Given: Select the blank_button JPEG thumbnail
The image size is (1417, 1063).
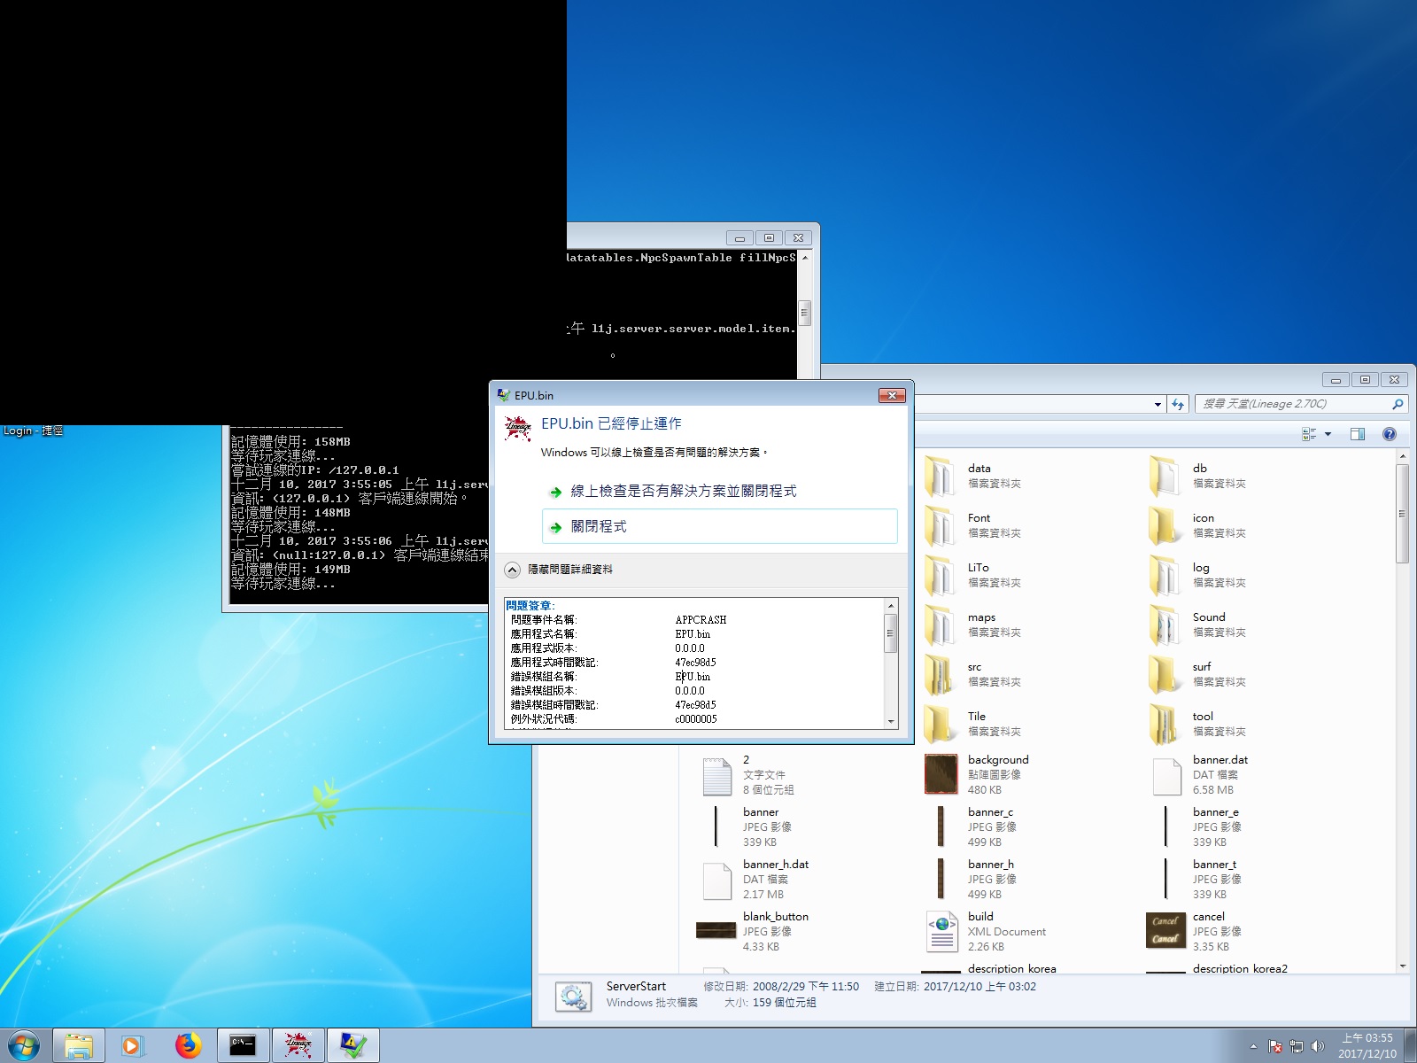Looking at the screenshot, I should tap(716, 930).
